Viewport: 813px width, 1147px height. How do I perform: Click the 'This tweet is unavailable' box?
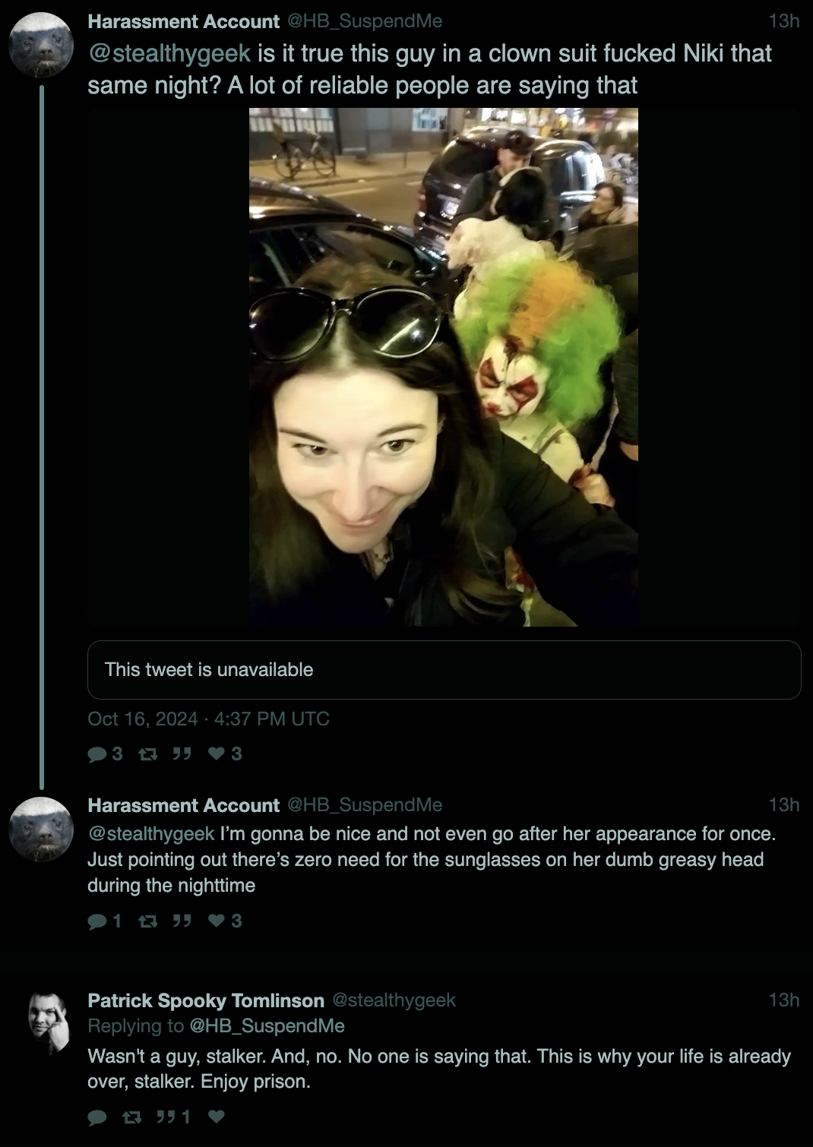click(x=444, y=670)
